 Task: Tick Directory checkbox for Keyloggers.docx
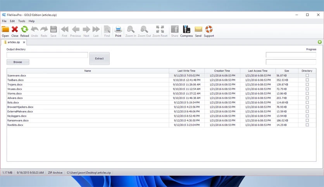[x=307, y=116]
